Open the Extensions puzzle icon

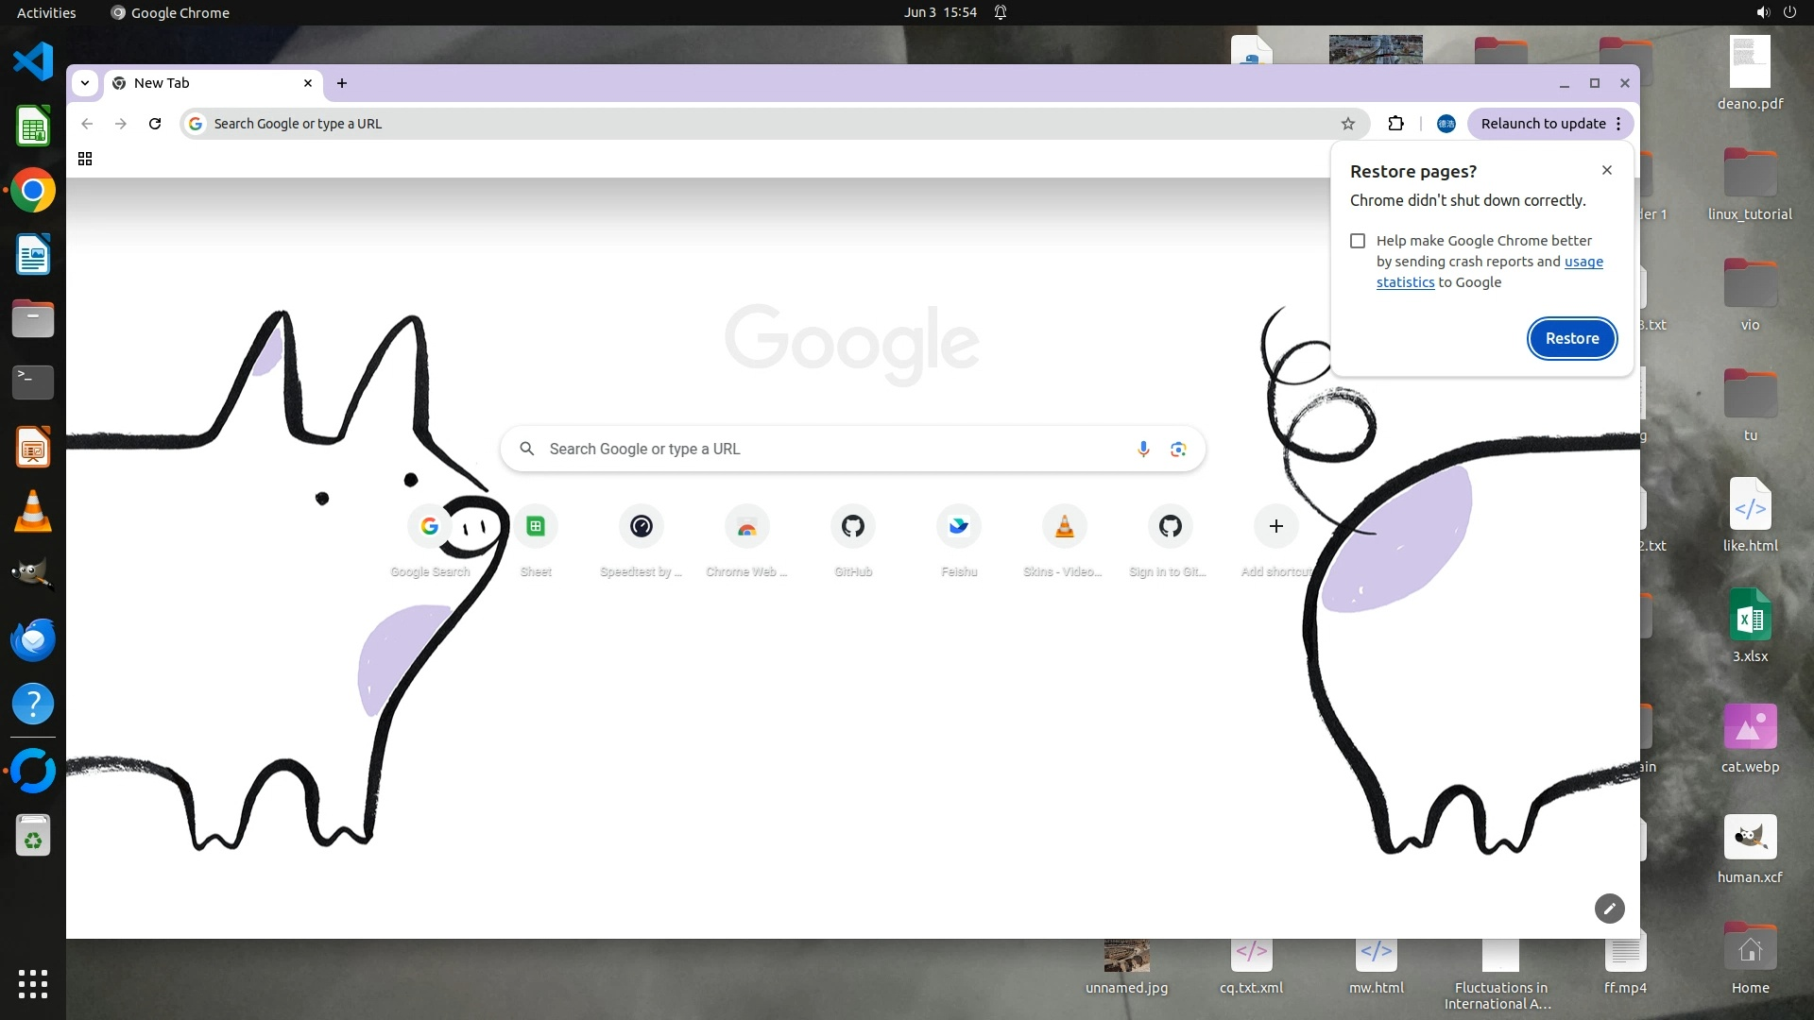coord(1395,124)
